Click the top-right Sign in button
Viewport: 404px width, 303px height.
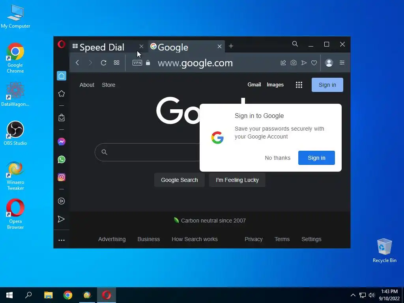[x=327, y=85]
